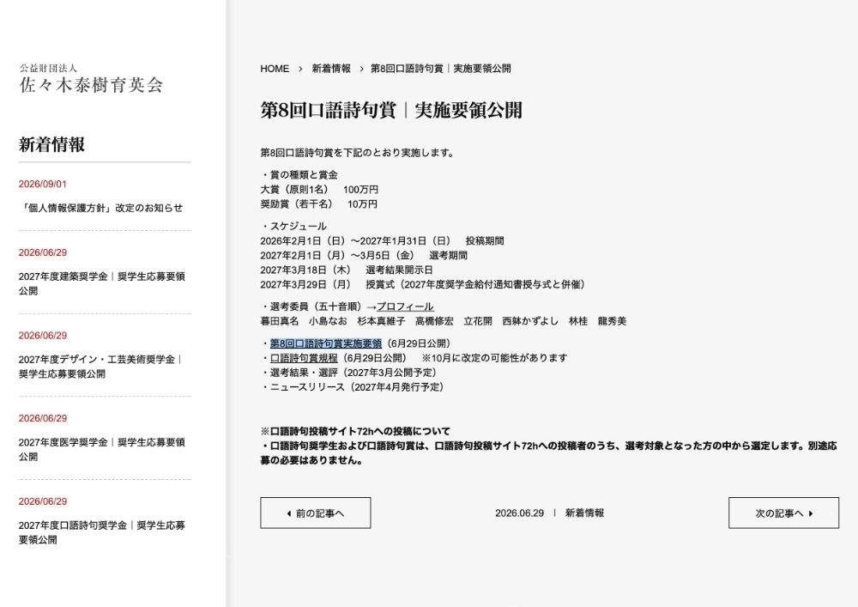Viewport: 858px width, 607px height.
Task: Open 口語詩句賞規程 document link
Action: tap(304, 358)
